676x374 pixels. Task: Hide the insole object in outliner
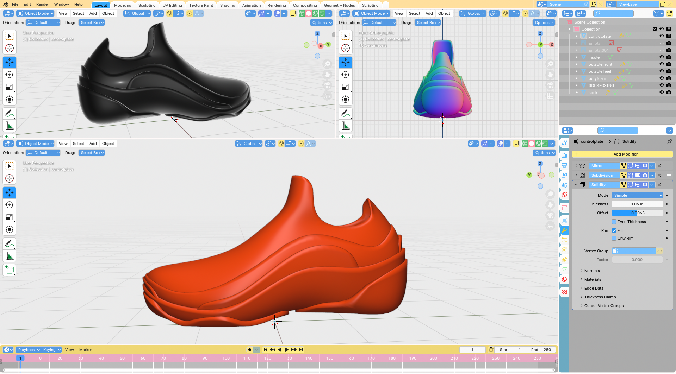coord(662,57)
